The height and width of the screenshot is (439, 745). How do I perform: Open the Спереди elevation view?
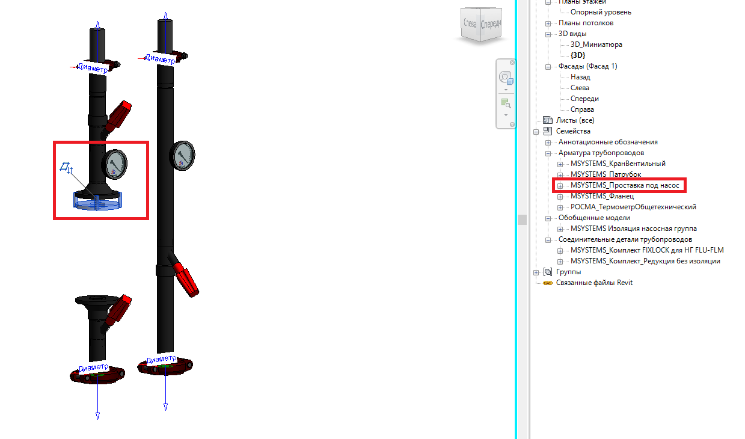tap(584, 99)
